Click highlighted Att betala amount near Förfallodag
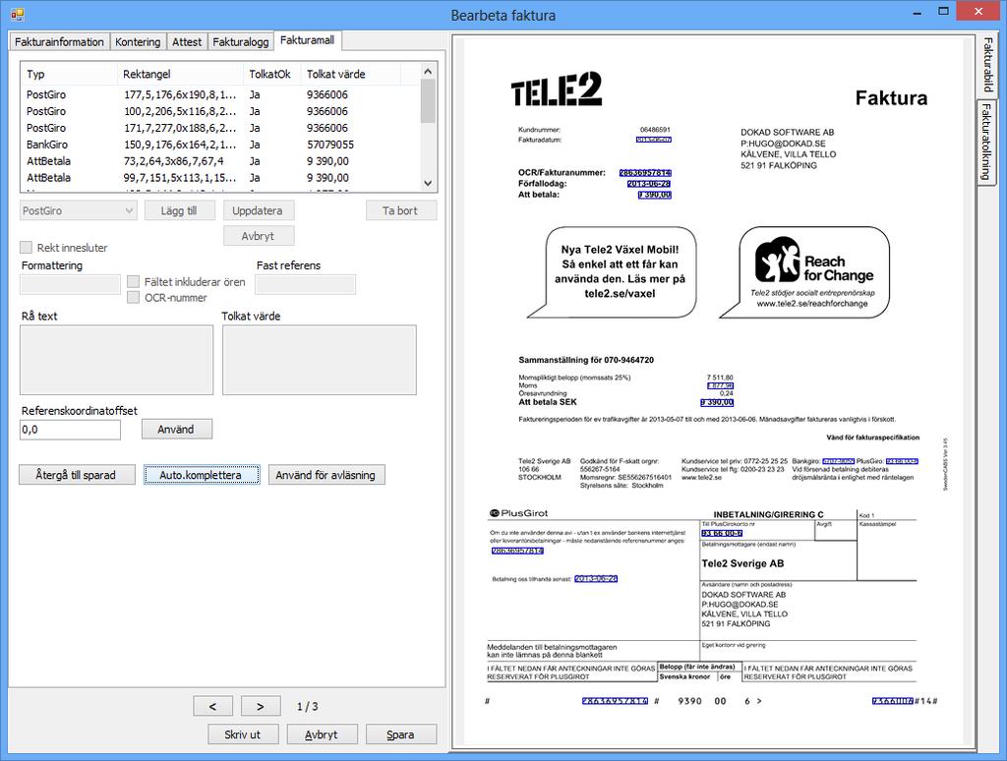Image resolution: width=1007 pixels, height=761 pixels. (x=655, y=195)
